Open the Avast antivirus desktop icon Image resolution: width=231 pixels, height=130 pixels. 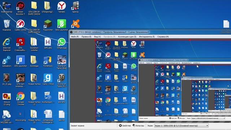coord(75,24)
